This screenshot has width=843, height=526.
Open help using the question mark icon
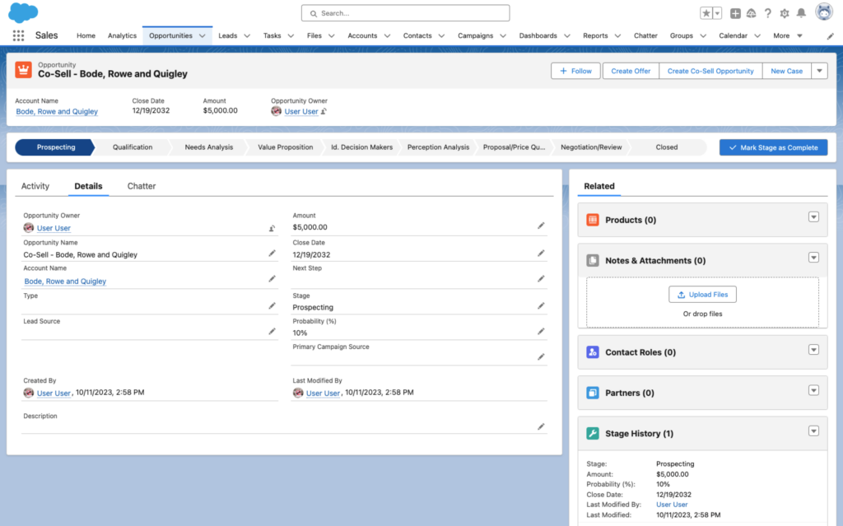point(766,13)
